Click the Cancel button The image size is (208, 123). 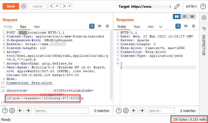tap(37, 6)
